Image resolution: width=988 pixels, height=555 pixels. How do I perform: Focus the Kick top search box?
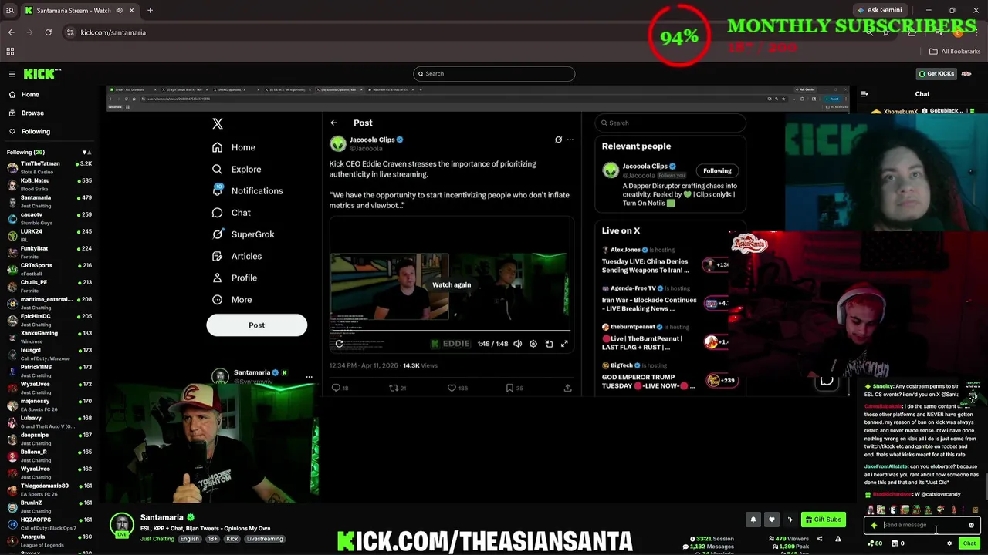(x=494, y=74)
